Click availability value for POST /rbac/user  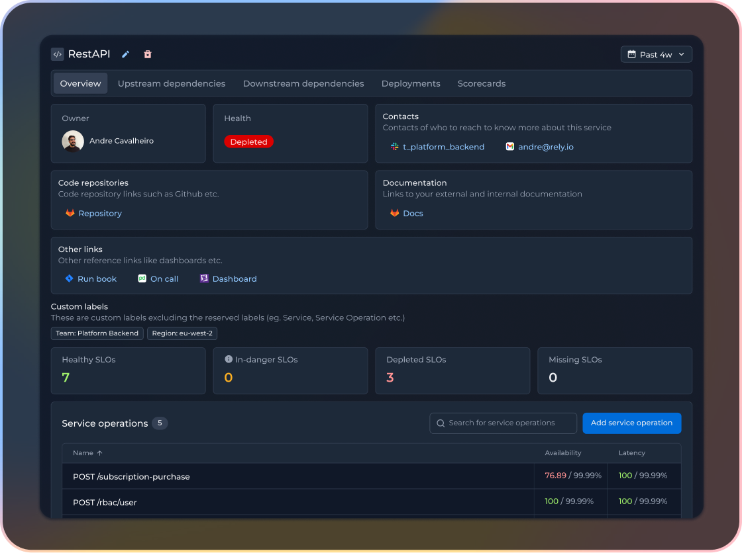pyautogui.click(x=569, y=501)
